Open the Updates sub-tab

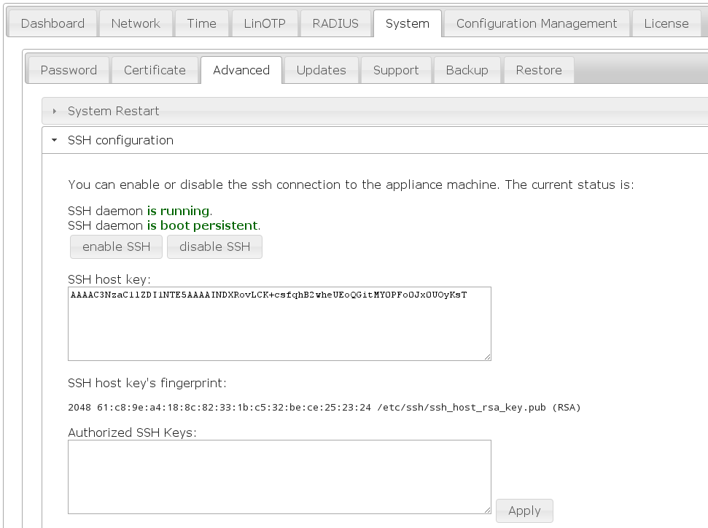[x=321, y=70]
